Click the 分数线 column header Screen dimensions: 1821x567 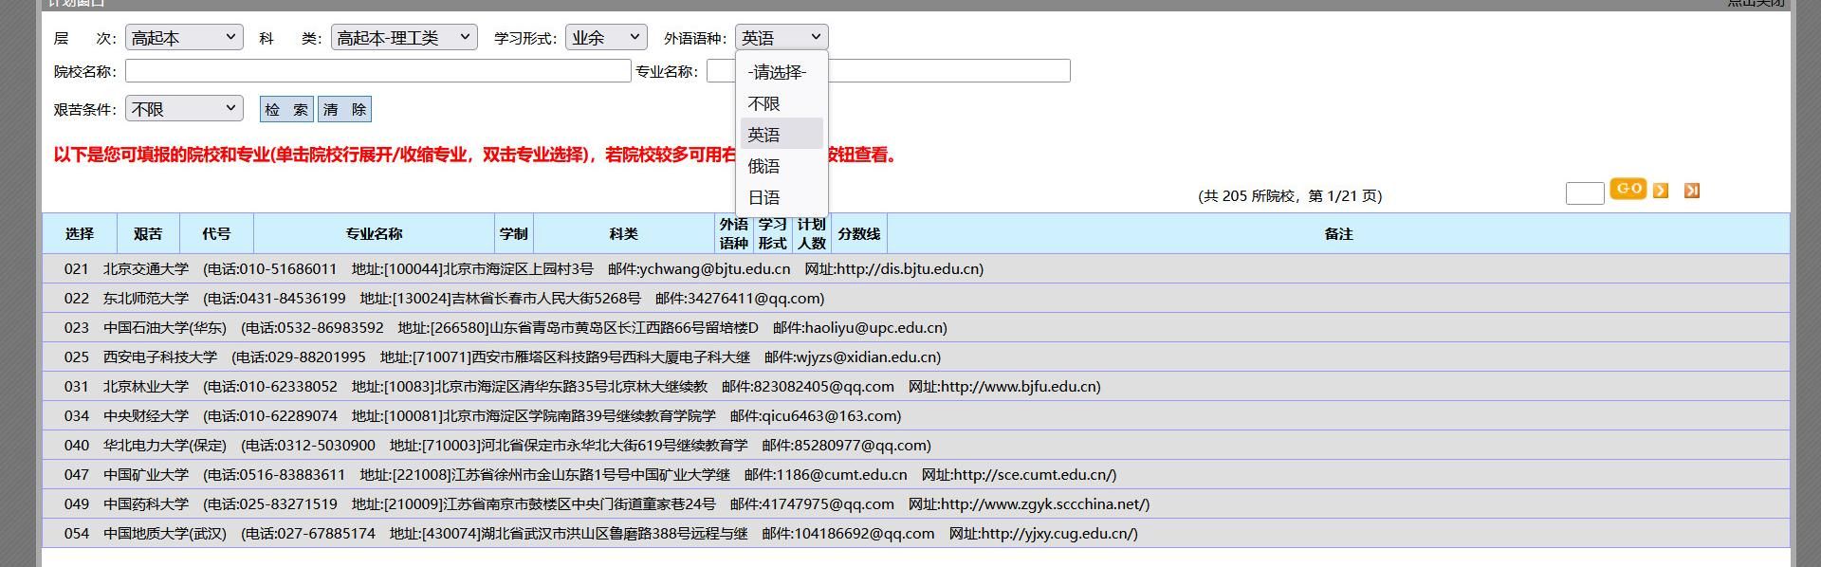coord(859,233)
